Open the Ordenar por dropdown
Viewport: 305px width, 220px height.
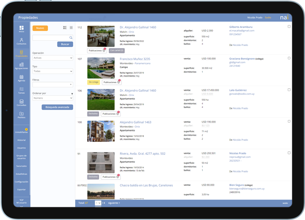tap(52, 98)
